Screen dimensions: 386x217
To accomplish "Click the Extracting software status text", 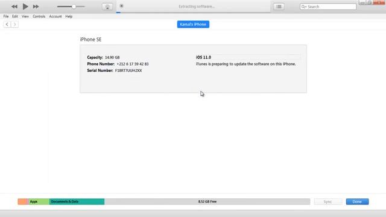I will (197, 7).
